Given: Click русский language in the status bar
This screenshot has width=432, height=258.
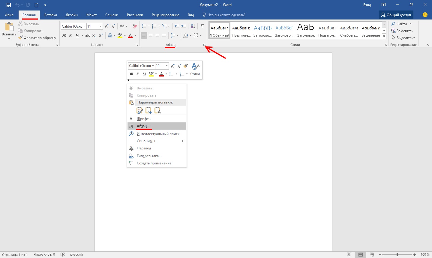Looking at the screenshot, I should click(x=76, y=254).
